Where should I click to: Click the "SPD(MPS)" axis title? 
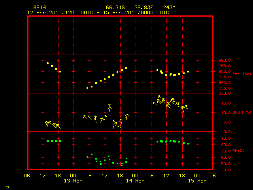click(x=242, y=112)
